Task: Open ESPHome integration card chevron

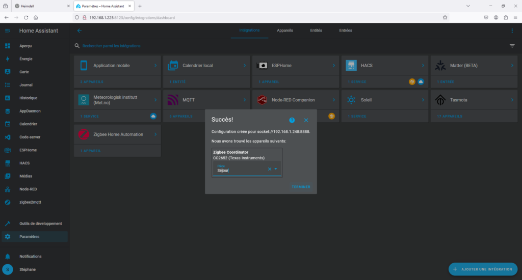Action: pyautogui.click(x=334, y=66)
